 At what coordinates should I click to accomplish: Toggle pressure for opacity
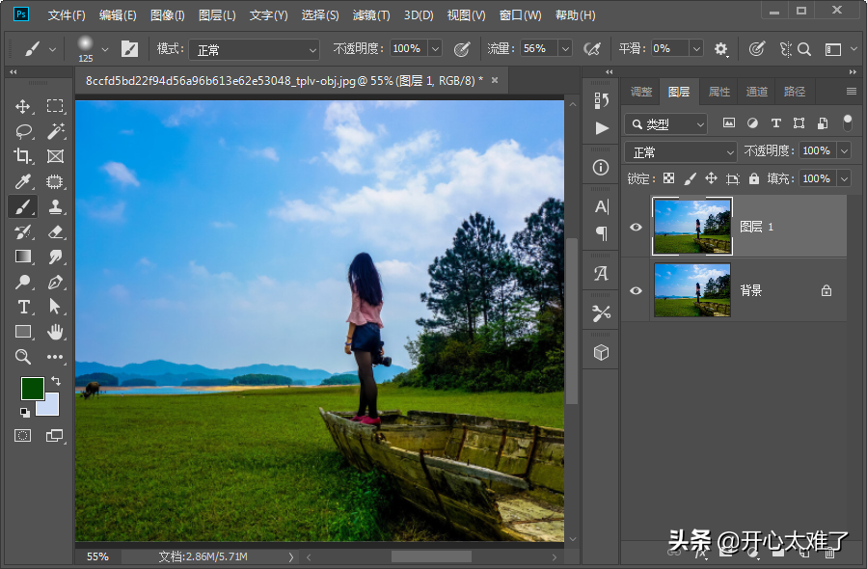point(462,49)
